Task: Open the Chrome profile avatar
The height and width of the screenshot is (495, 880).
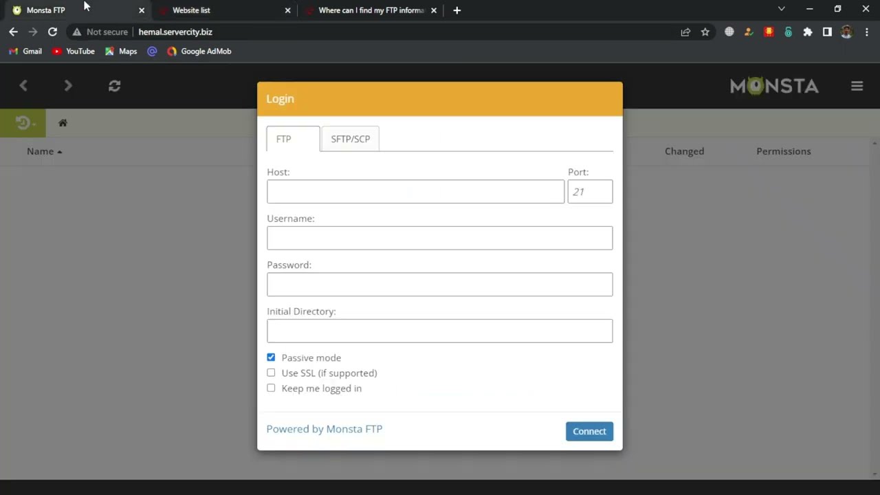Action: [846, 32]
